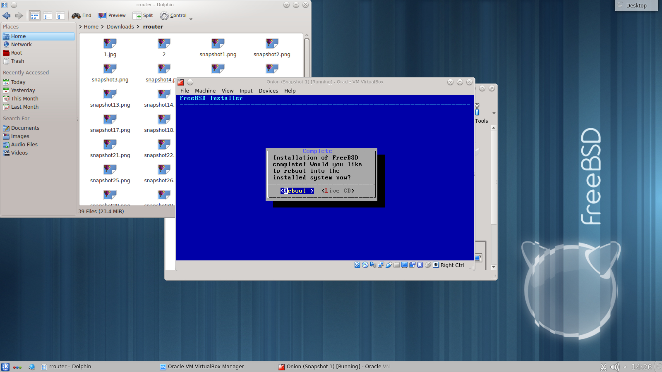Open the Control menu in Dolphin
The width and height of the screenshot is (662, 372).
click(173, 16)
